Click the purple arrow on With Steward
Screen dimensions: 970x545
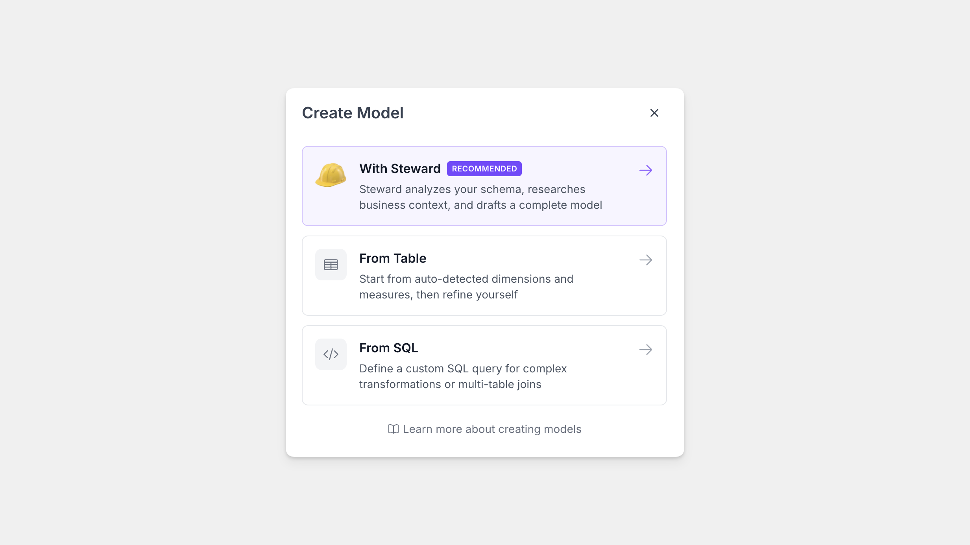645,170
